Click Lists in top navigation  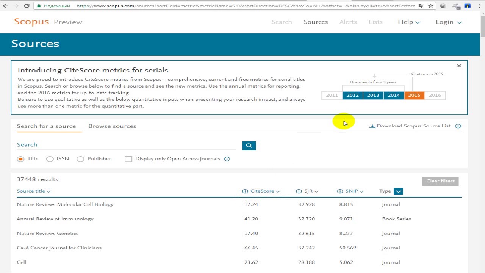(375, 22)
